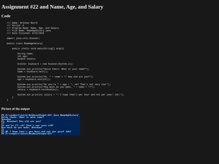
Task: Click the 'import java.util.Scanner;' line
Action: click(x=24, y=38)
